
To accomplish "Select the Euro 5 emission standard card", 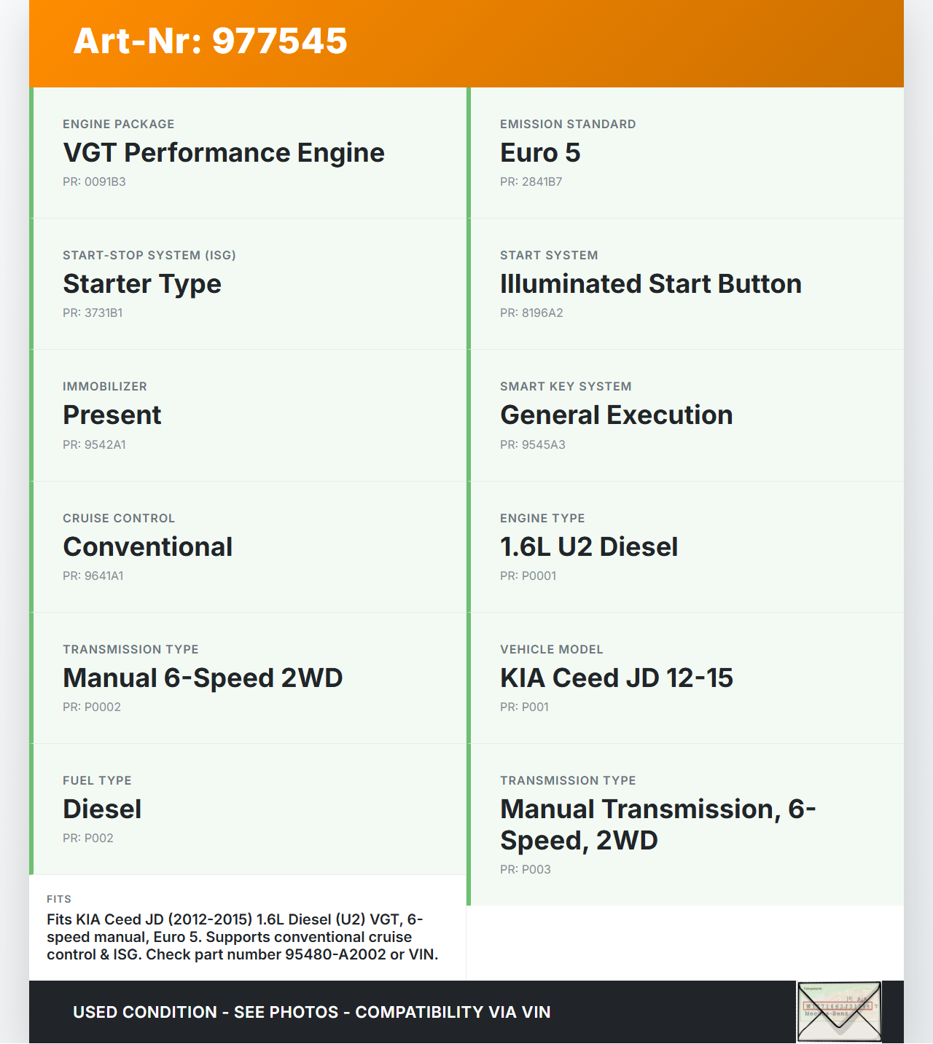I will 687,152.
